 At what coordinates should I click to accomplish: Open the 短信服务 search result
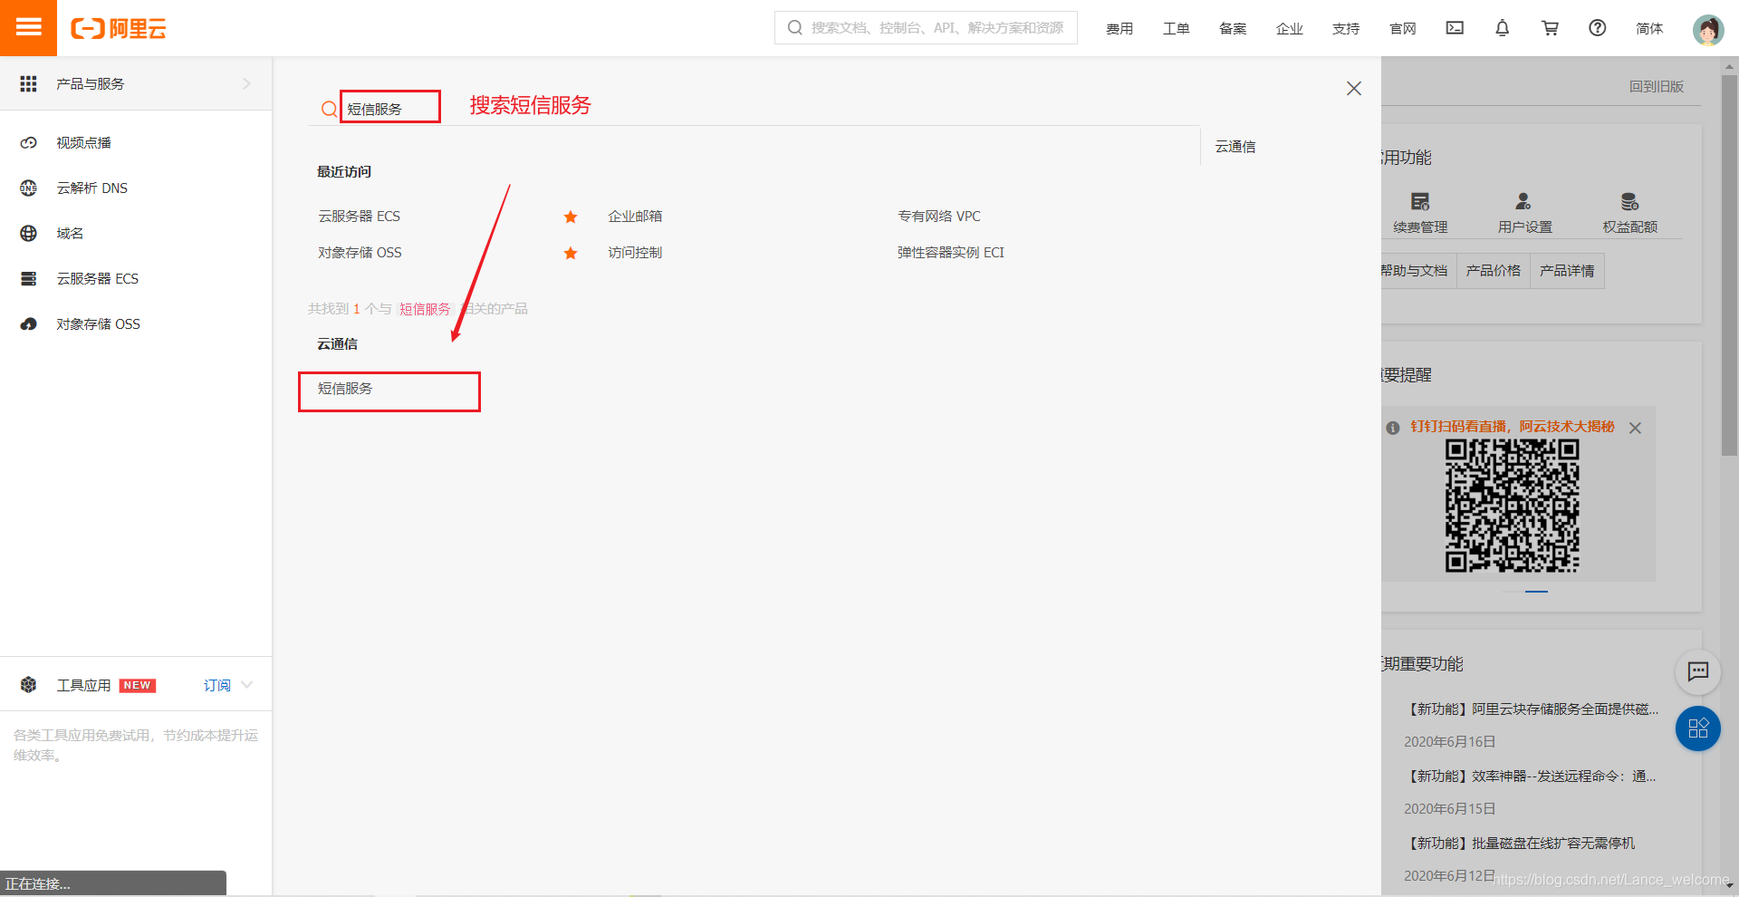pyautogui.click(x=345, y=388)
